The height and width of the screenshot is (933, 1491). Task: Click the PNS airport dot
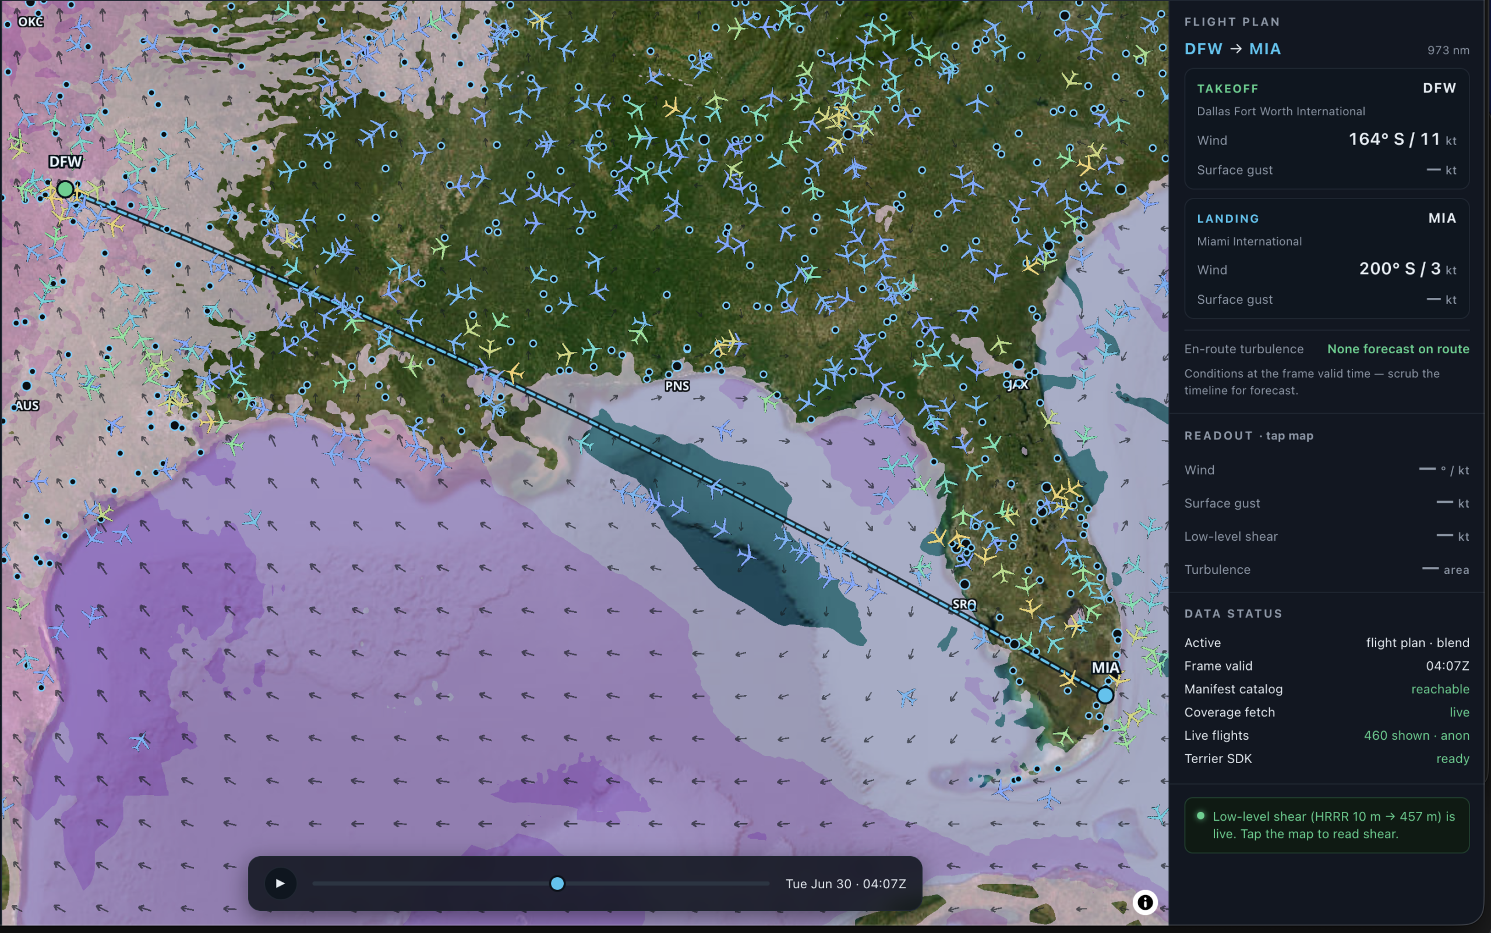coord(677,367)
